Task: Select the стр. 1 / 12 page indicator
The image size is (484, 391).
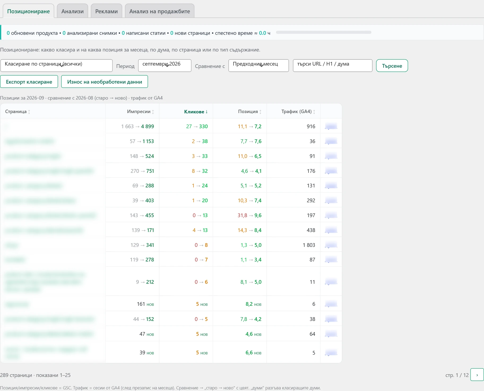Action: pos(457,375)
